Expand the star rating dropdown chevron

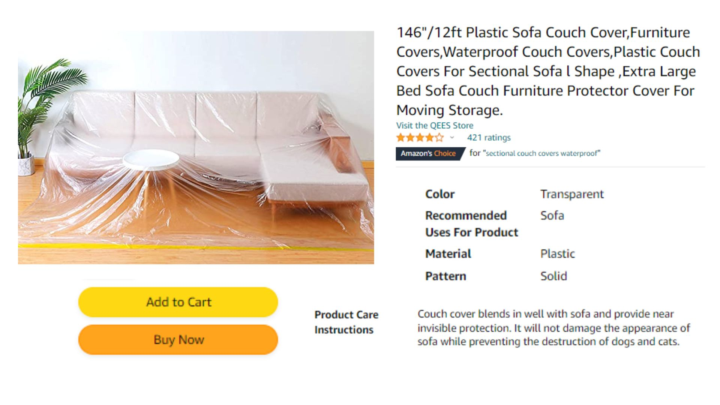[452, 138]
